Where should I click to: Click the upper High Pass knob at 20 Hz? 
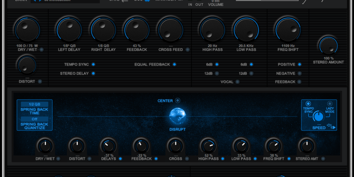coord(212,30)
